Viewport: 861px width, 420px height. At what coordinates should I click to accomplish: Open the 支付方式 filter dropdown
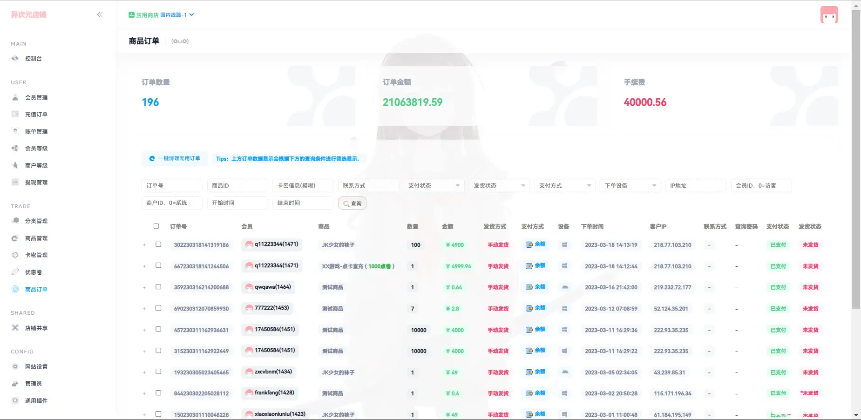tap(565, 186)
